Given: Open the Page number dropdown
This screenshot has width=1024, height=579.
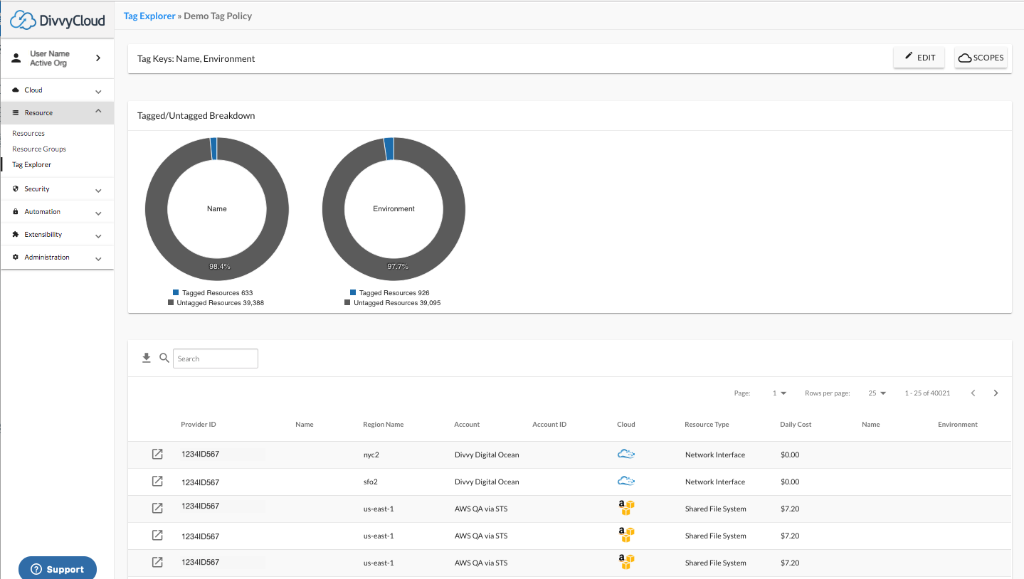Looking at the screenshot, I should click(779, 393).
